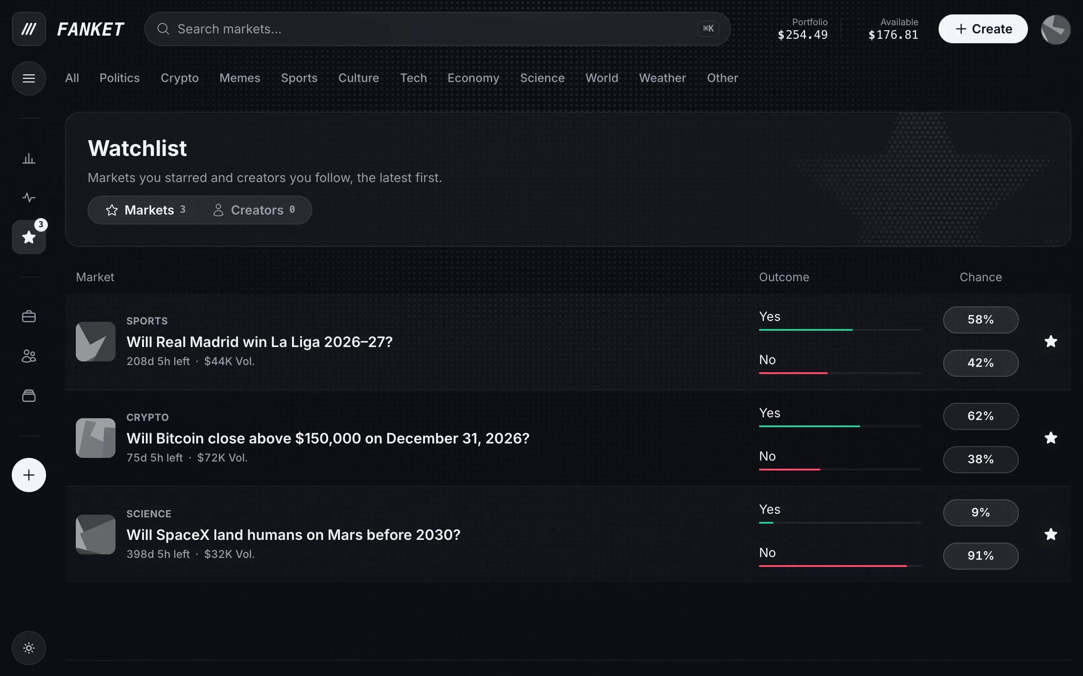Image resolution: width=1083 pixels, height=676 pixels.
Task: Toggle light theme with sun icon
Action: pyautogui.click(x=29, y=648)
